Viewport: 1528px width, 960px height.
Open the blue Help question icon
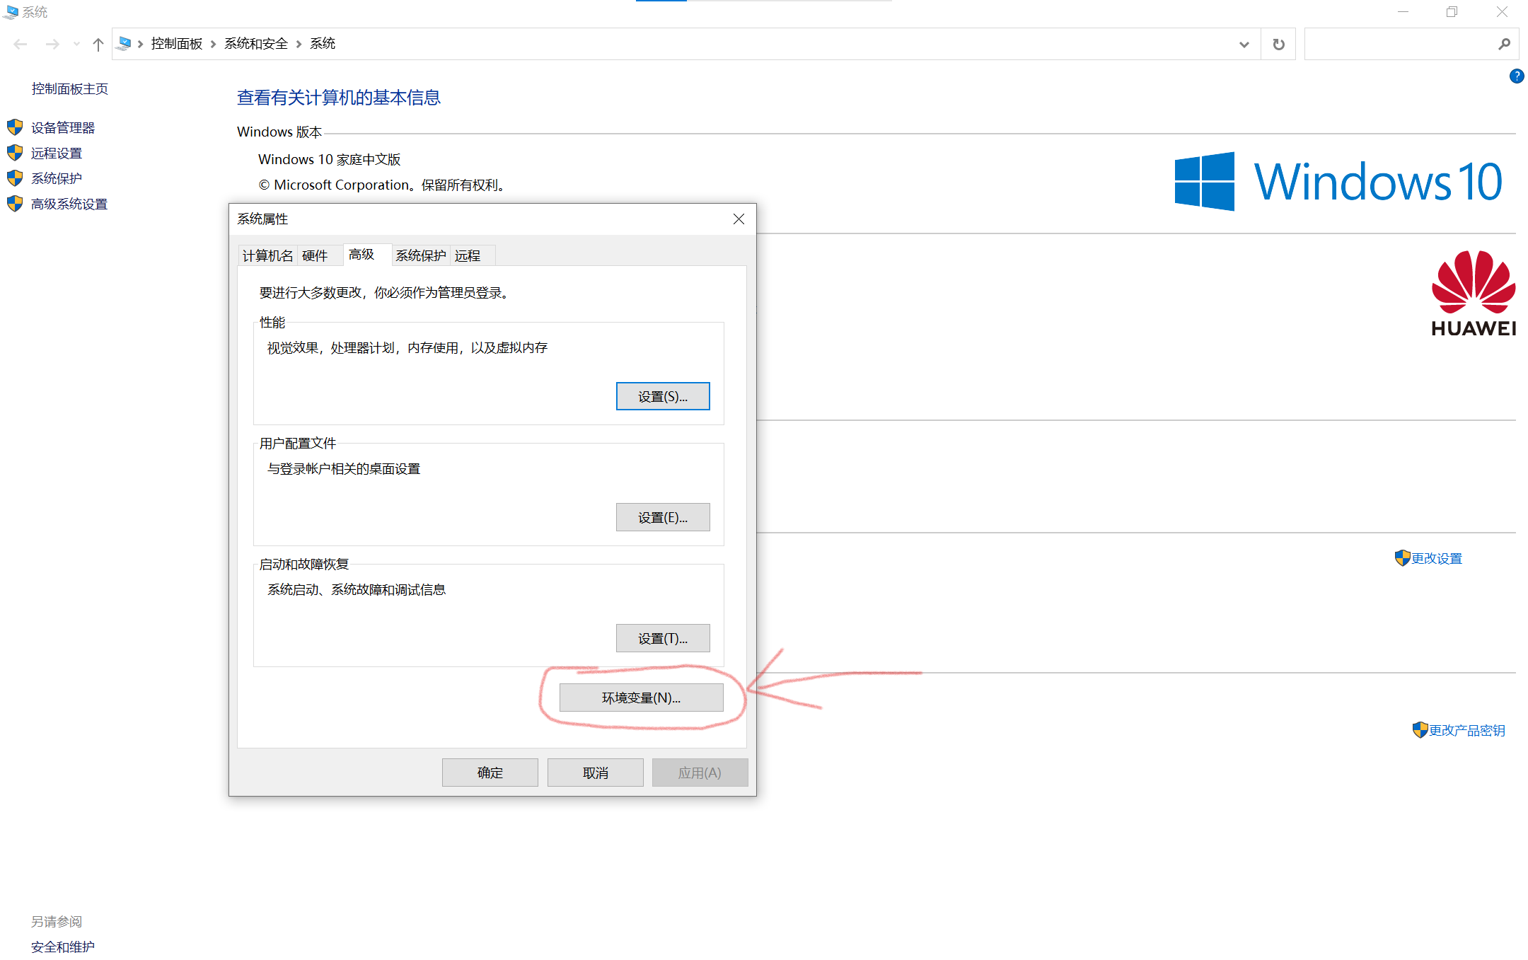point(1517,76)
